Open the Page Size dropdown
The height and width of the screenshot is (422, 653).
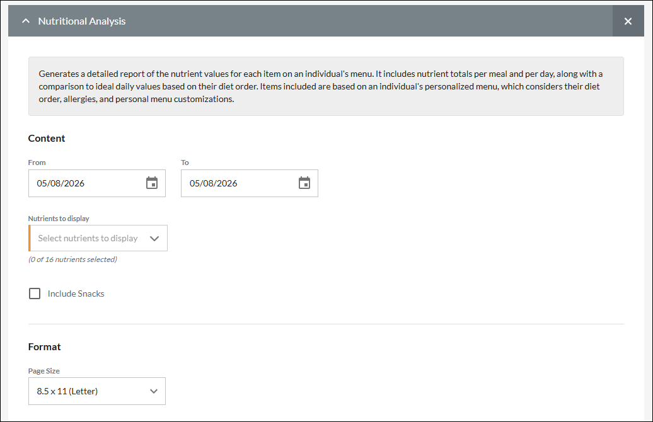click(x=96, y=391)
